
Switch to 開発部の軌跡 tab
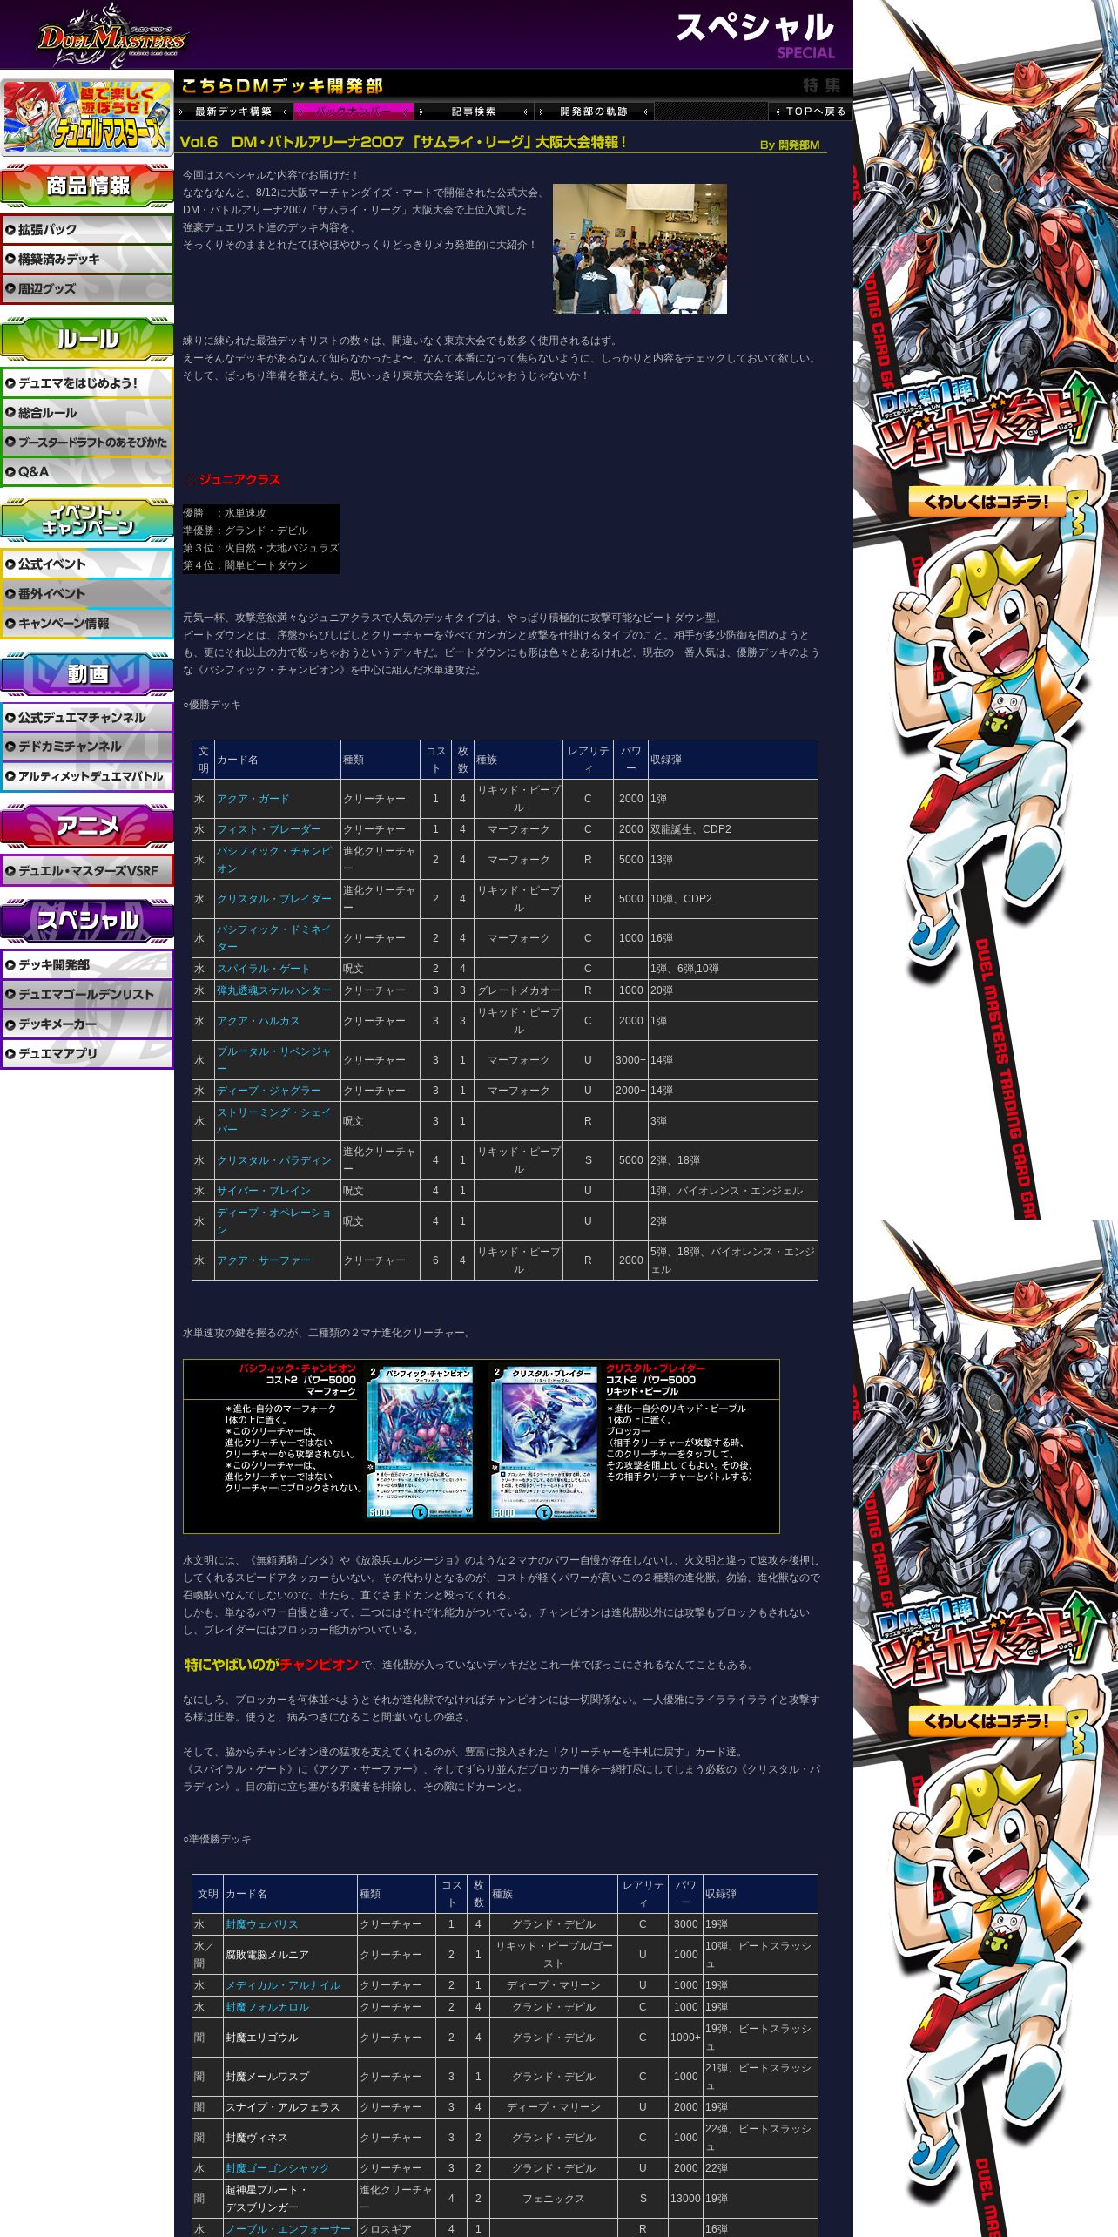(x=594, y=112)
